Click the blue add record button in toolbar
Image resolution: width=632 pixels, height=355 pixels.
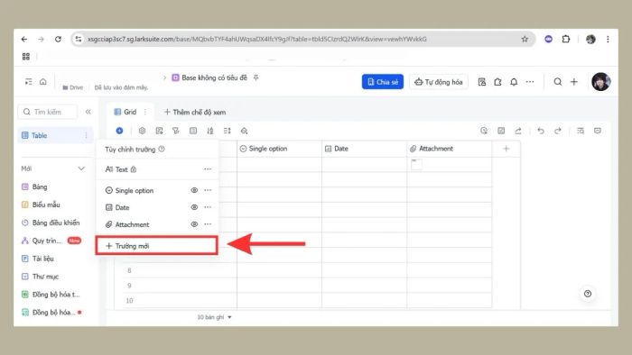119,131
